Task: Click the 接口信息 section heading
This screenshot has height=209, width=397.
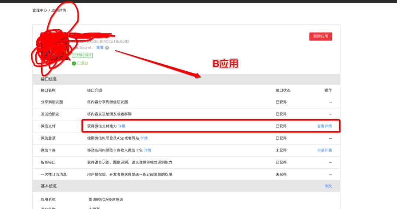Action: click(49, 79)
